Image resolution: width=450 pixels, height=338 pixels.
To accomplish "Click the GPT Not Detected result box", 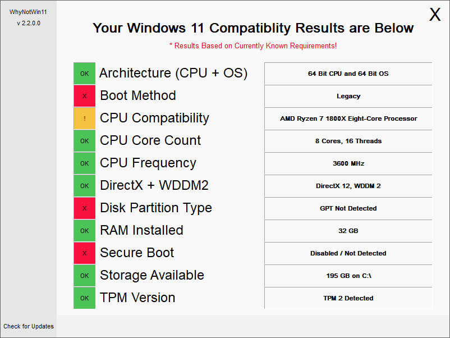I will pyautogui.click(x=348, y=208).
